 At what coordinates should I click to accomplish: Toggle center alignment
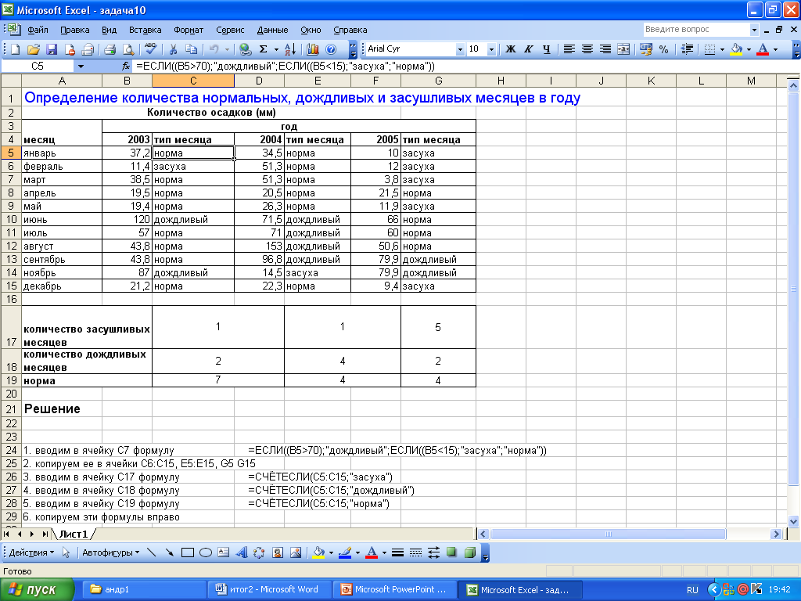click(587, 49)
